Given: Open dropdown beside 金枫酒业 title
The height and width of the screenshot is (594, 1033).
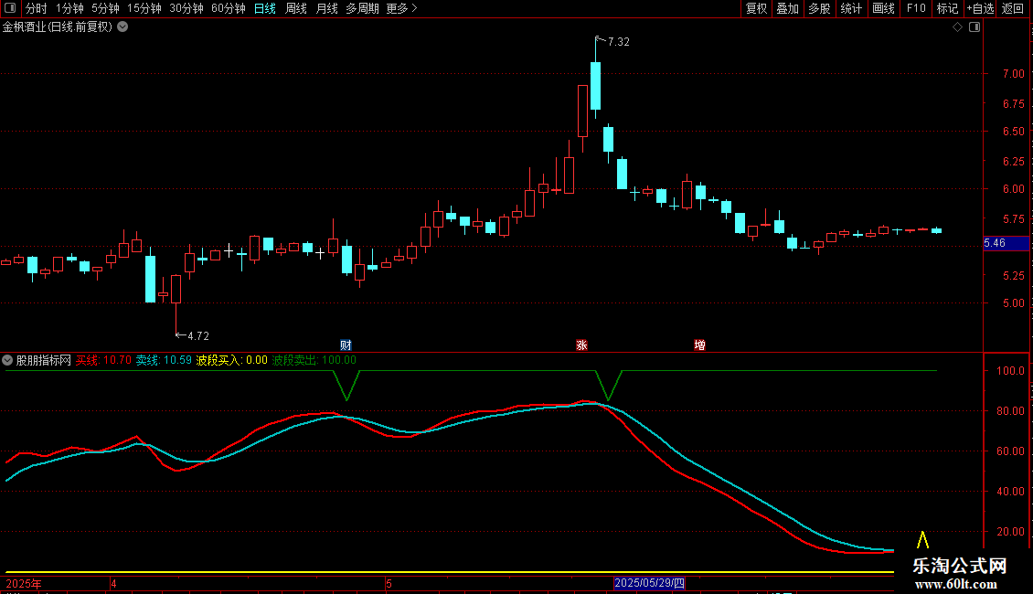Looking at the screenshot, I should point(122,27).
